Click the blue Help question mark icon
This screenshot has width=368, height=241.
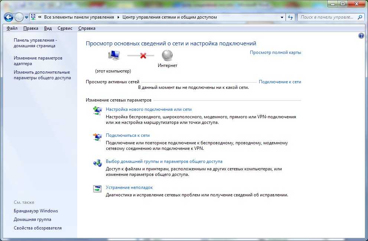click(361, 36)
